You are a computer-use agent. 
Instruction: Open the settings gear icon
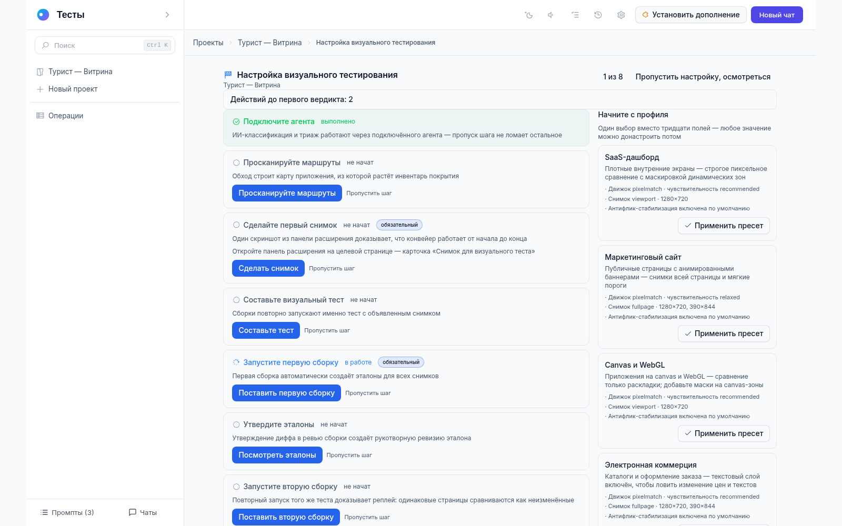(x=621, y=15)
